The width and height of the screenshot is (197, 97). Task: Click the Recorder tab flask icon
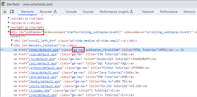pos(55,12)
